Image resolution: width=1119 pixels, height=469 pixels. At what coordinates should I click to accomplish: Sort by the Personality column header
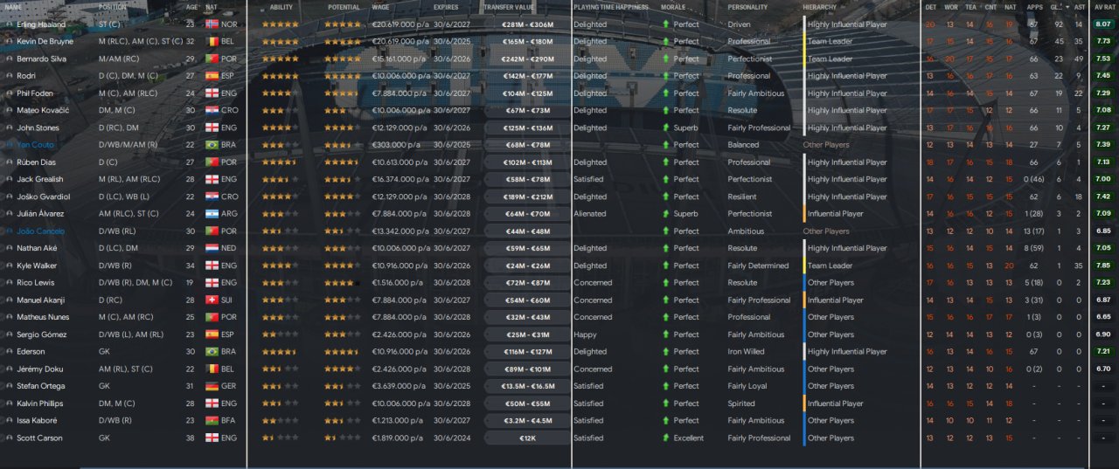(x=748, y=7)
